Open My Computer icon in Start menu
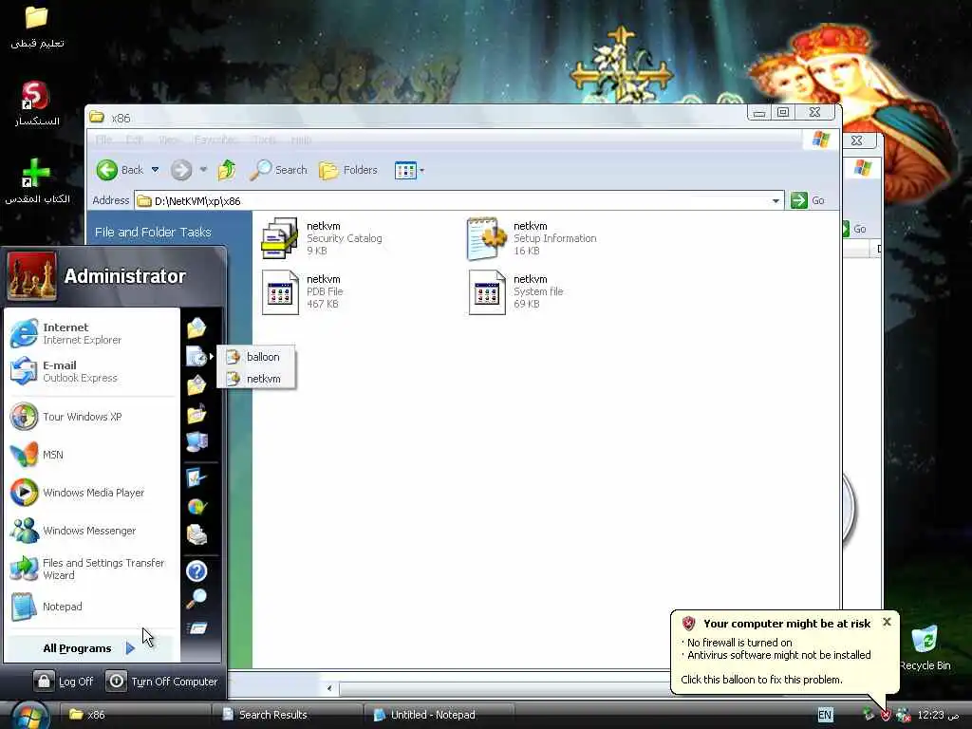Image resolution: width=972 pixels, height=729 pixels. click(196, 441)
